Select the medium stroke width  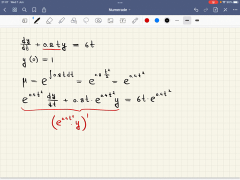click(x=187, y=20)
